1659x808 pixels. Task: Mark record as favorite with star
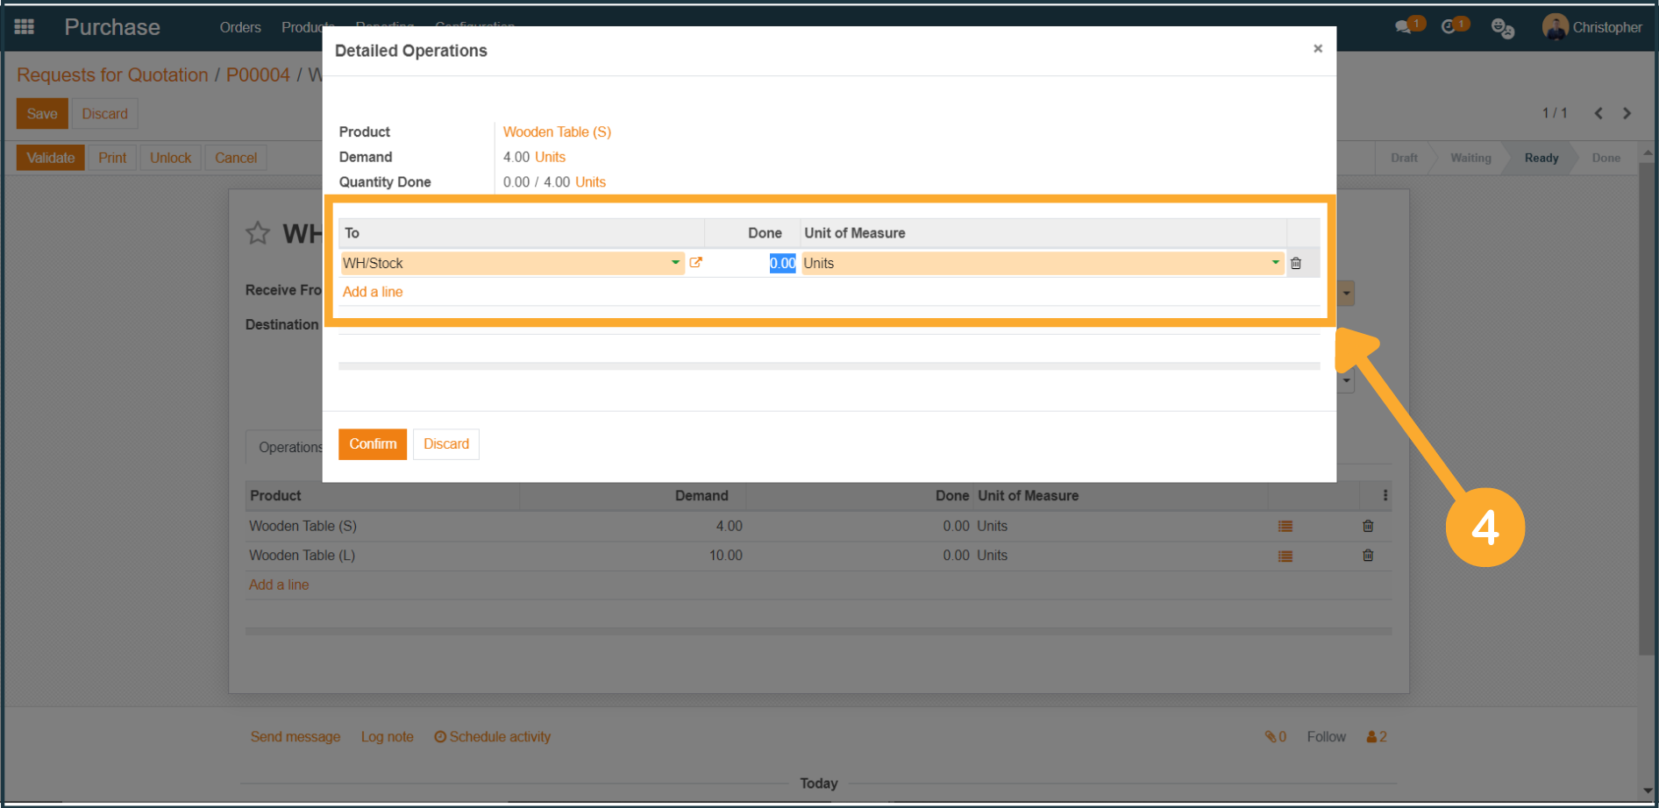(x=258, y=233)
